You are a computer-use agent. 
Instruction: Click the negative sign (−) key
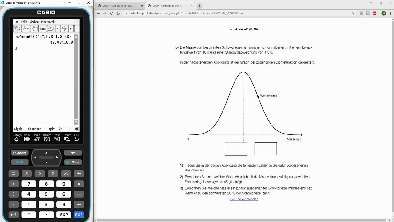point(14,215)
